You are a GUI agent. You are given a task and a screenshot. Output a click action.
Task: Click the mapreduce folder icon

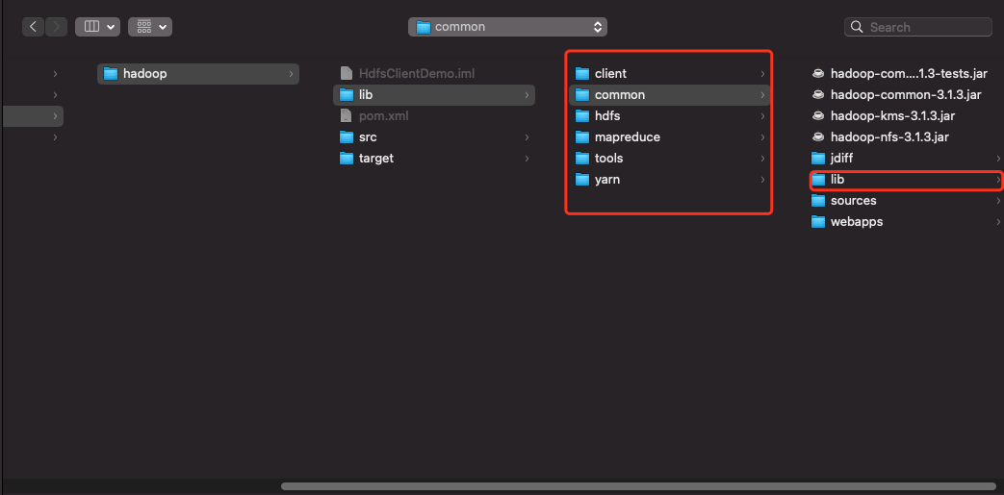(x=582, y=136)
